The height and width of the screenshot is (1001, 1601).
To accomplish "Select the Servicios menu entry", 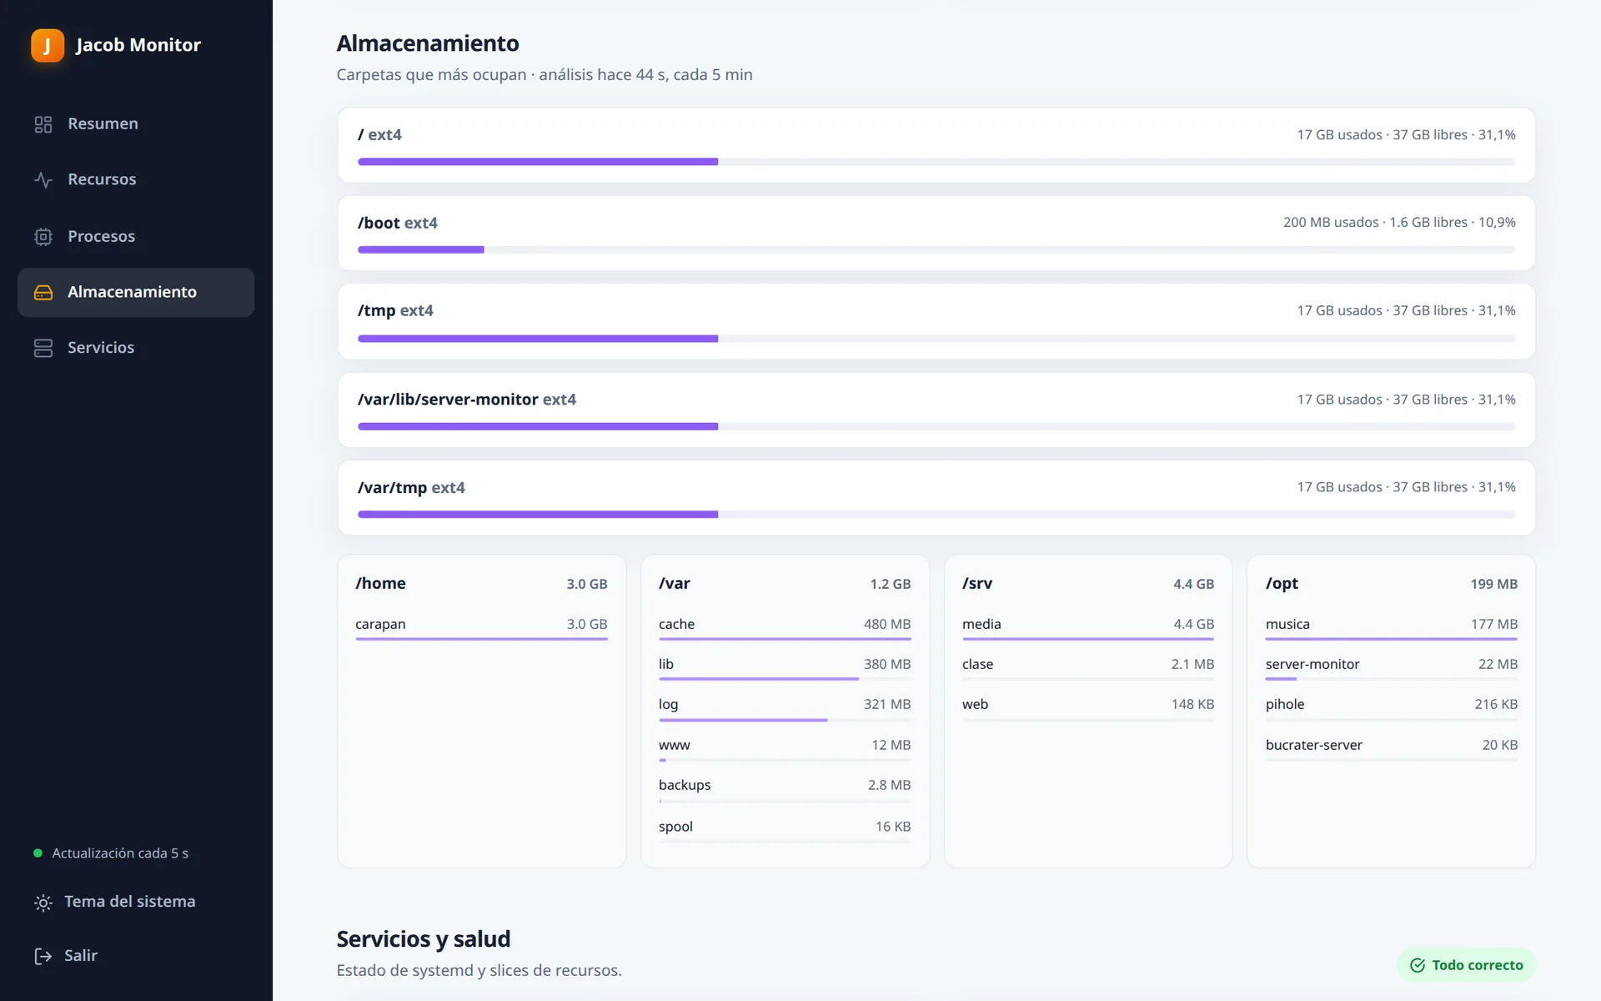I will (x=136, y=348).
